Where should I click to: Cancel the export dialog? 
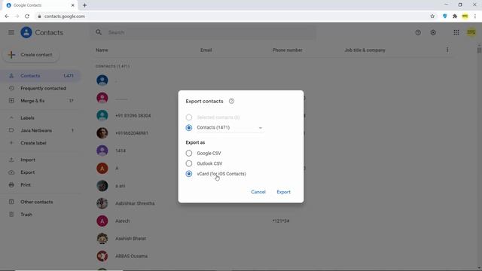coord(258,192)
